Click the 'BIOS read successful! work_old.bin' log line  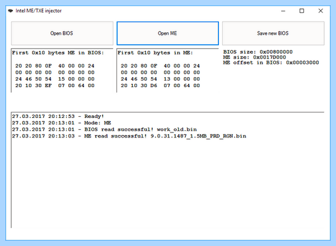tap(104, 130)
